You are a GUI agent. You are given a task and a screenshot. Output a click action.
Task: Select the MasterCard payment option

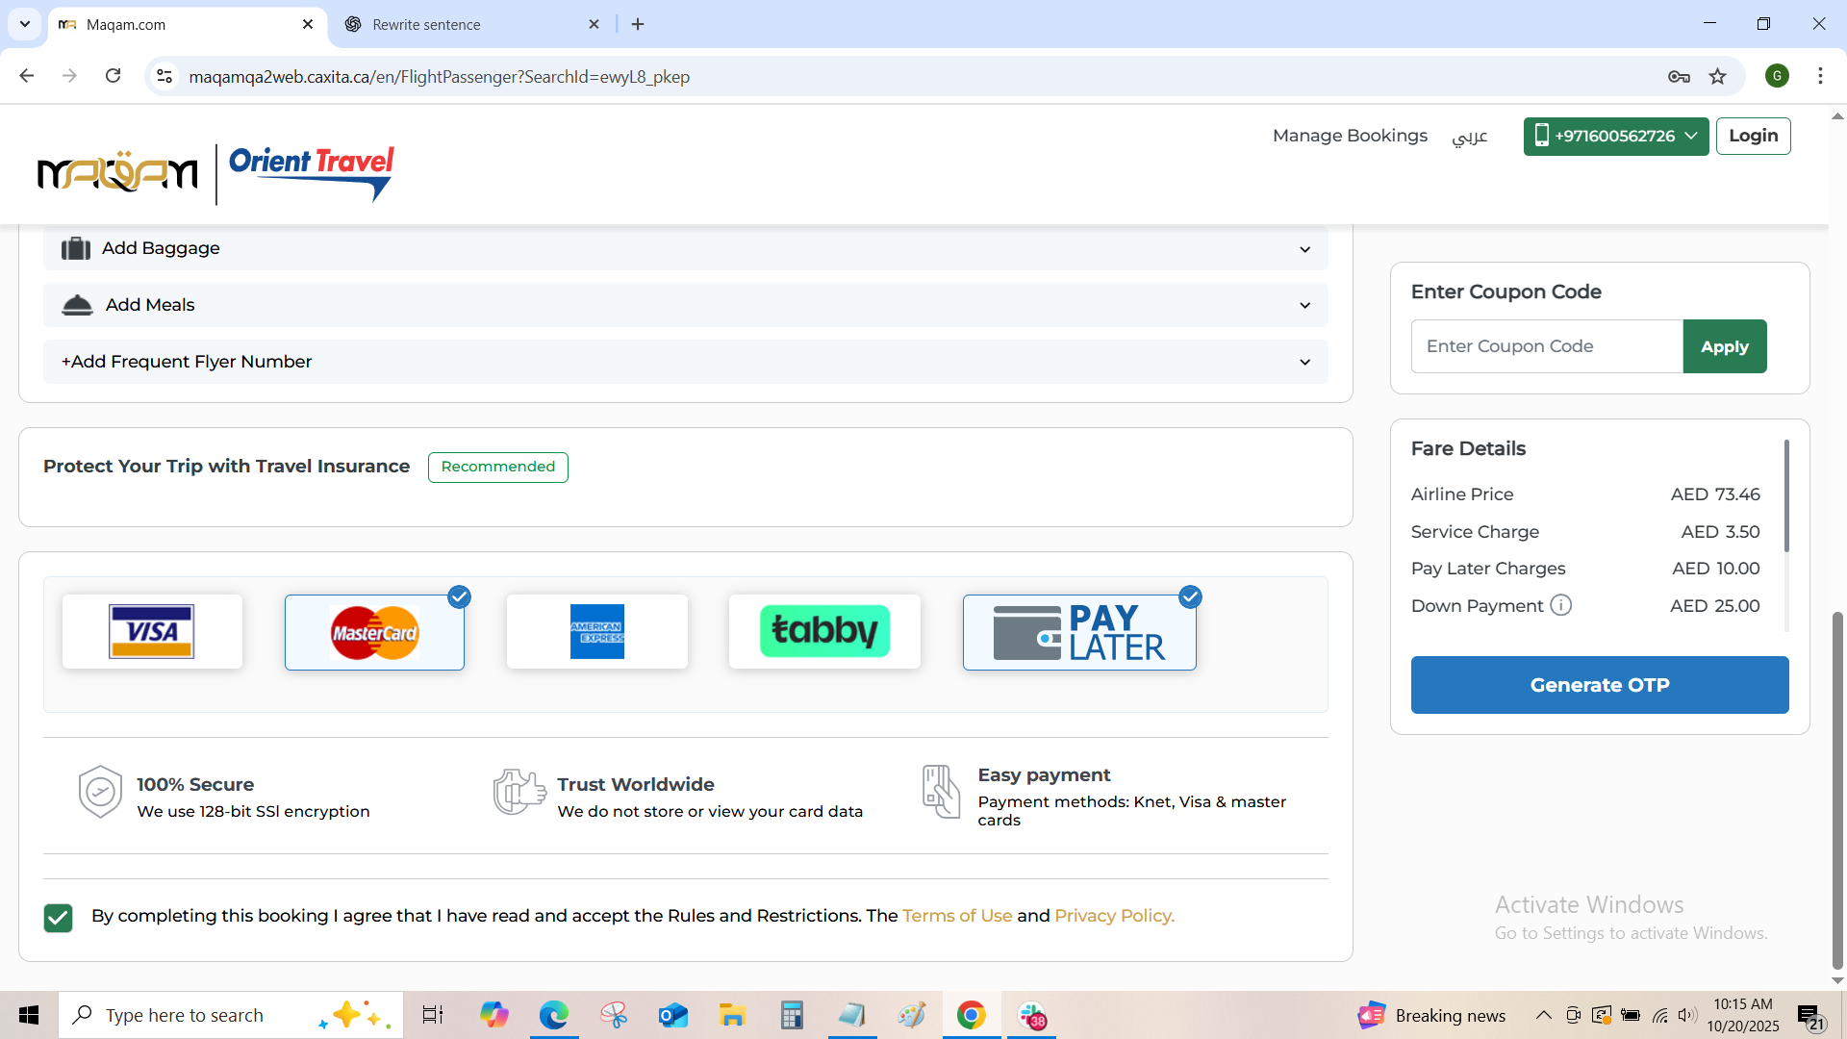point(374,632)
